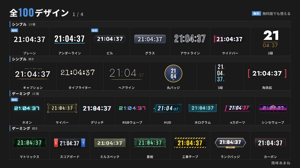Screen dimensions: 300x168
Task: Pick the ピル clock design
Action: pos(110,41)
